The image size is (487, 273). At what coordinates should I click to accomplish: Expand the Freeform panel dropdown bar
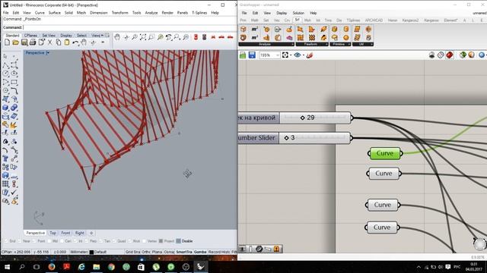pyautogui.click(x=312, y=44)
